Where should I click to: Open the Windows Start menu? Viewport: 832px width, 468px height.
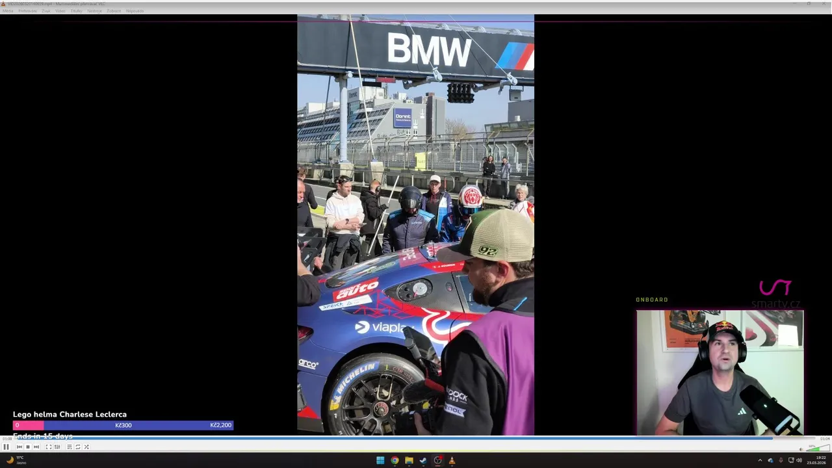coord(380,460)
